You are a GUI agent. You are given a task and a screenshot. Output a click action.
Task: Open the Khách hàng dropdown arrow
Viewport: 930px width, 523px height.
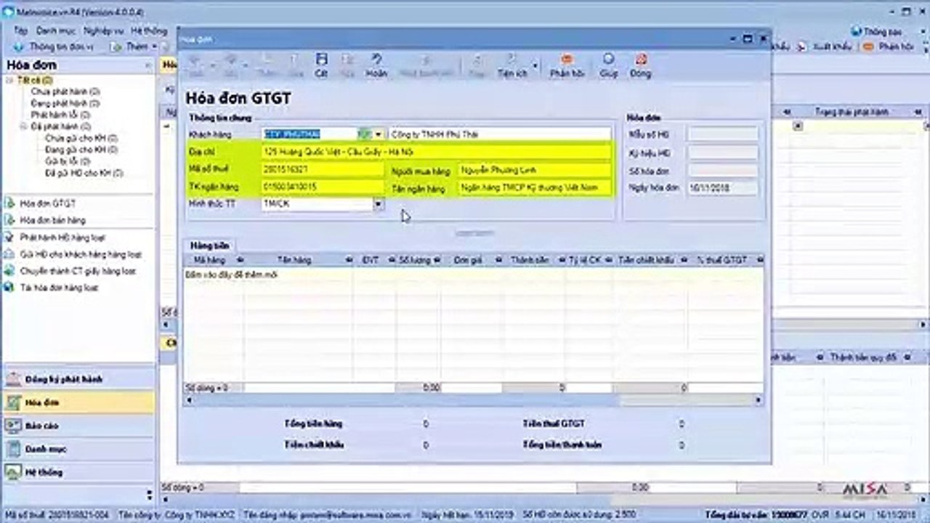click(379, 134)
